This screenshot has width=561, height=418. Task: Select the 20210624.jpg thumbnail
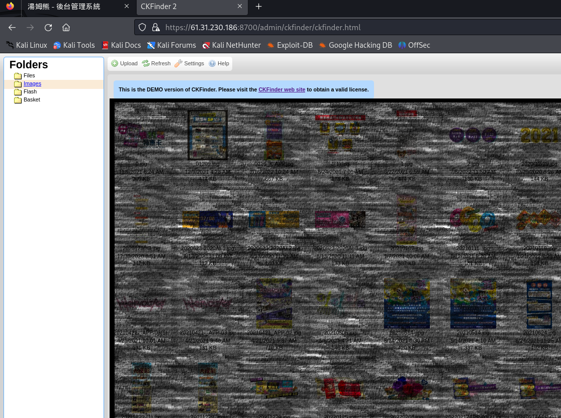pos(539,303)
